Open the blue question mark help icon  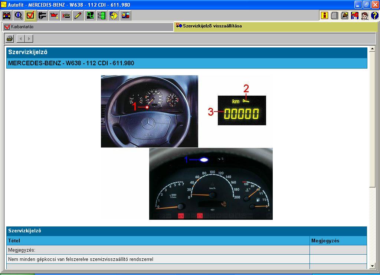point(375,16)
